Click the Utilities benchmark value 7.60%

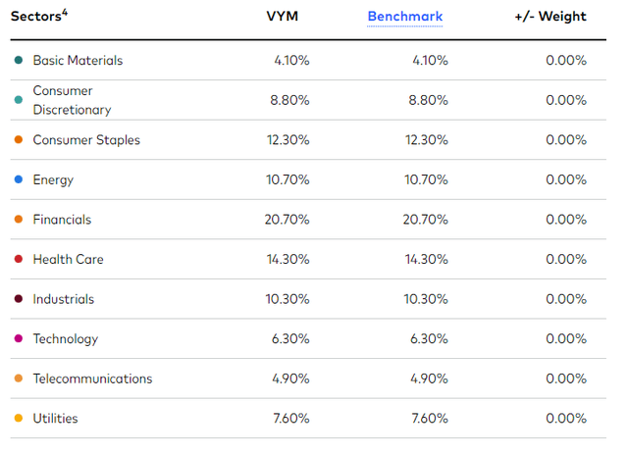[430, 419]
